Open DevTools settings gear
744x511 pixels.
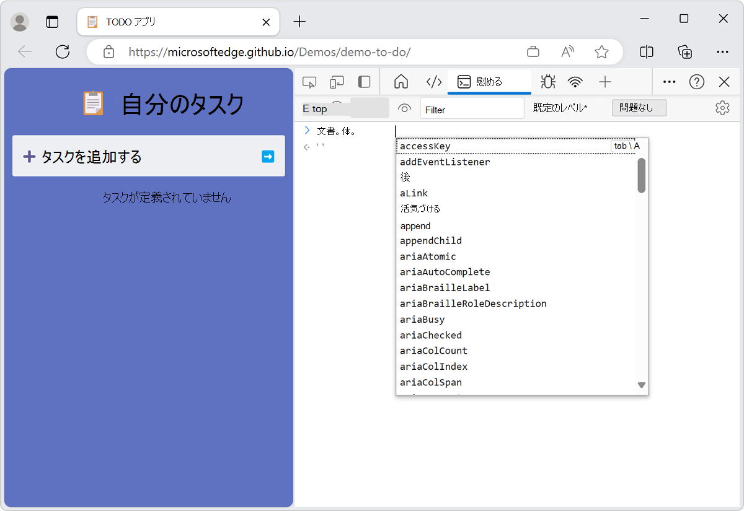pyautogui.click(x=722, y=107)
